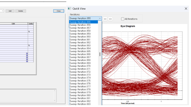Screen dimensions: 191x107
Task: Select Sweep Iteration 377 in the list
Action: click(84, 86)
